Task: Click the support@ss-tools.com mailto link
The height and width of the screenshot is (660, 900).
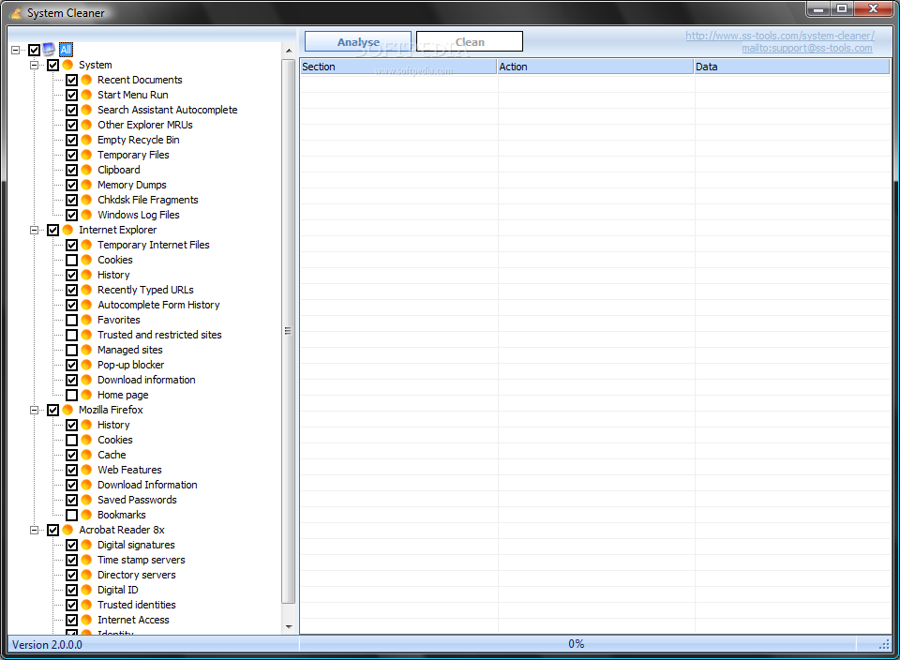Action: (x=807, y=48)
